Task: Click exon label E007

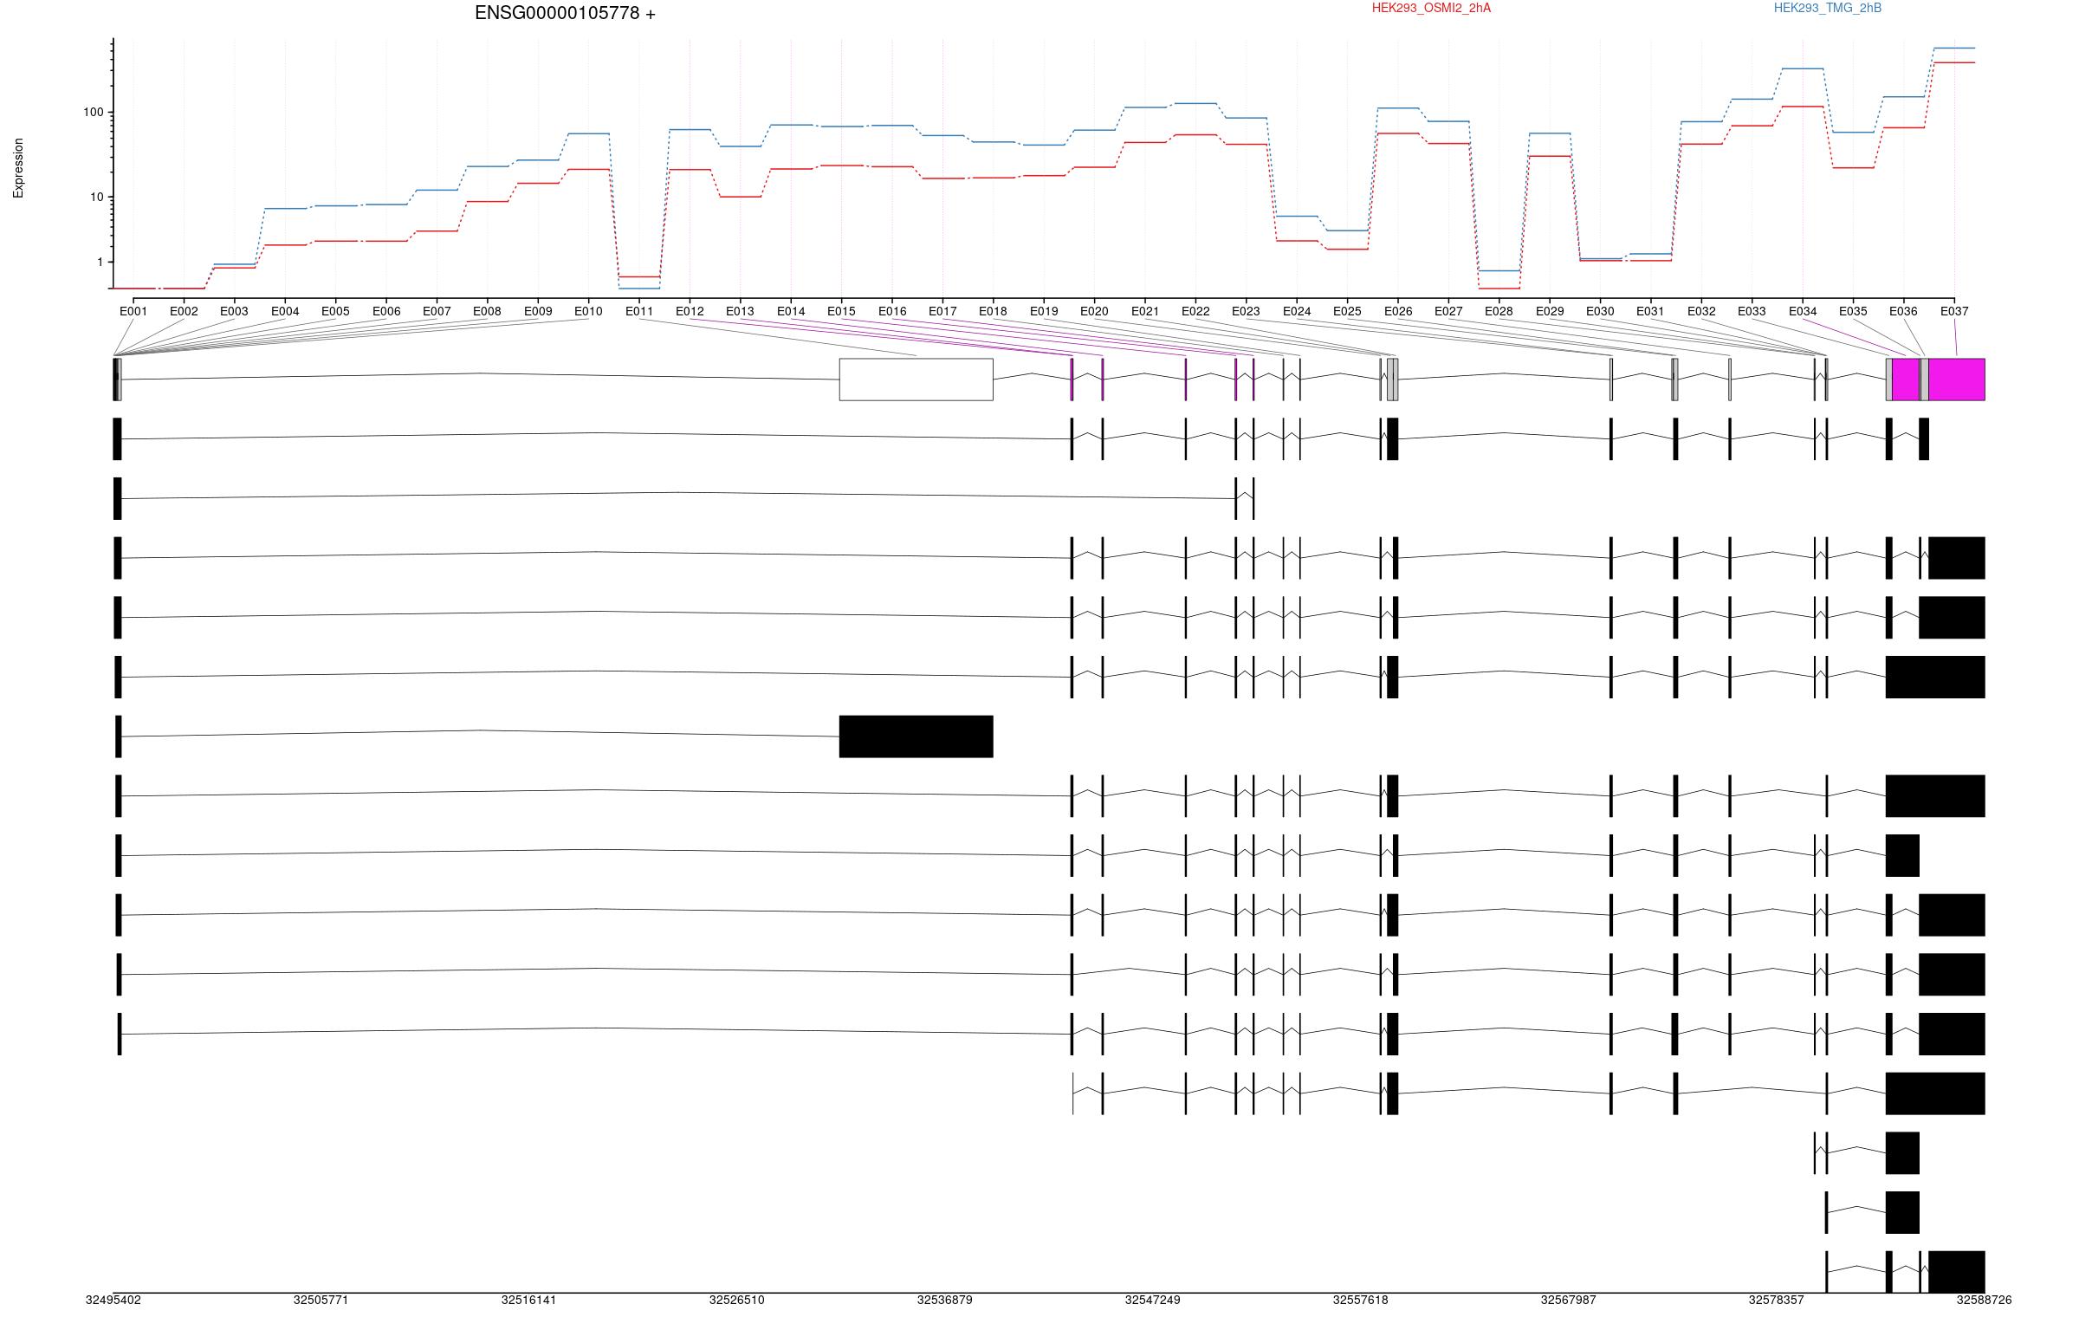Action: point(437,311)
